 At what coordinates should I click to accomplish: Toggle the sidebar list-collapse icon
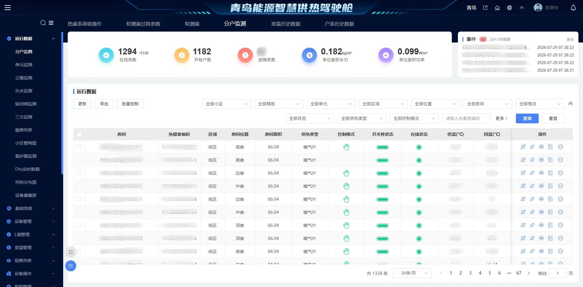click(x=51, y=23)
